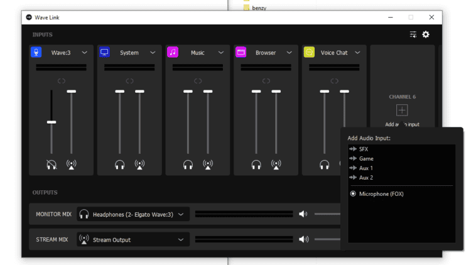Click System stream volume slider handle
The image size is (471, 265).
pyautogui.click(x=139, y=91)
